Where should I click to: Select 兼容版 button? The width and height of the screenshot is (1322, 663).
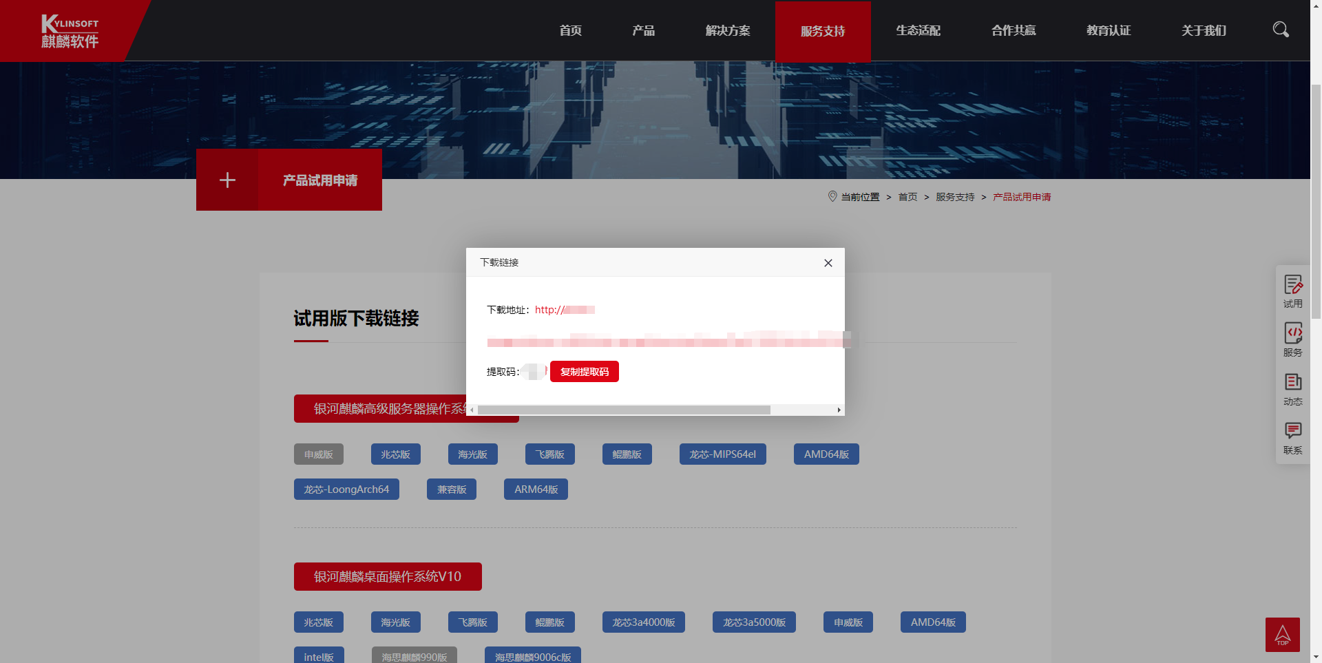(452, 490)
